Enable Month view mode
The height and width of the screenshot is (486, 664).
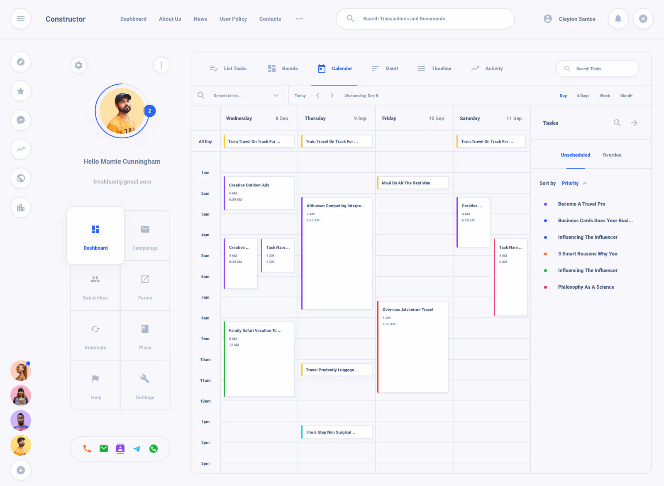click(x=626, y=96)
